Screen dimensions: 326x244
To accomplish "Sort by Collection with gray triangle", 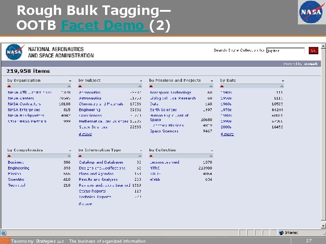I will point(211,156).
